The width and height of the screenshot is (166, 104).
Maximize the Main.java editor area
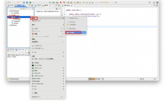pyautogui.click(x=157, y=5)
